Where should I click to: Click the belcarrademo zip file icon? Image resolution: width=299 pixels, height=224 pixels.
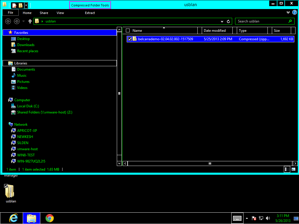(135, 39)
